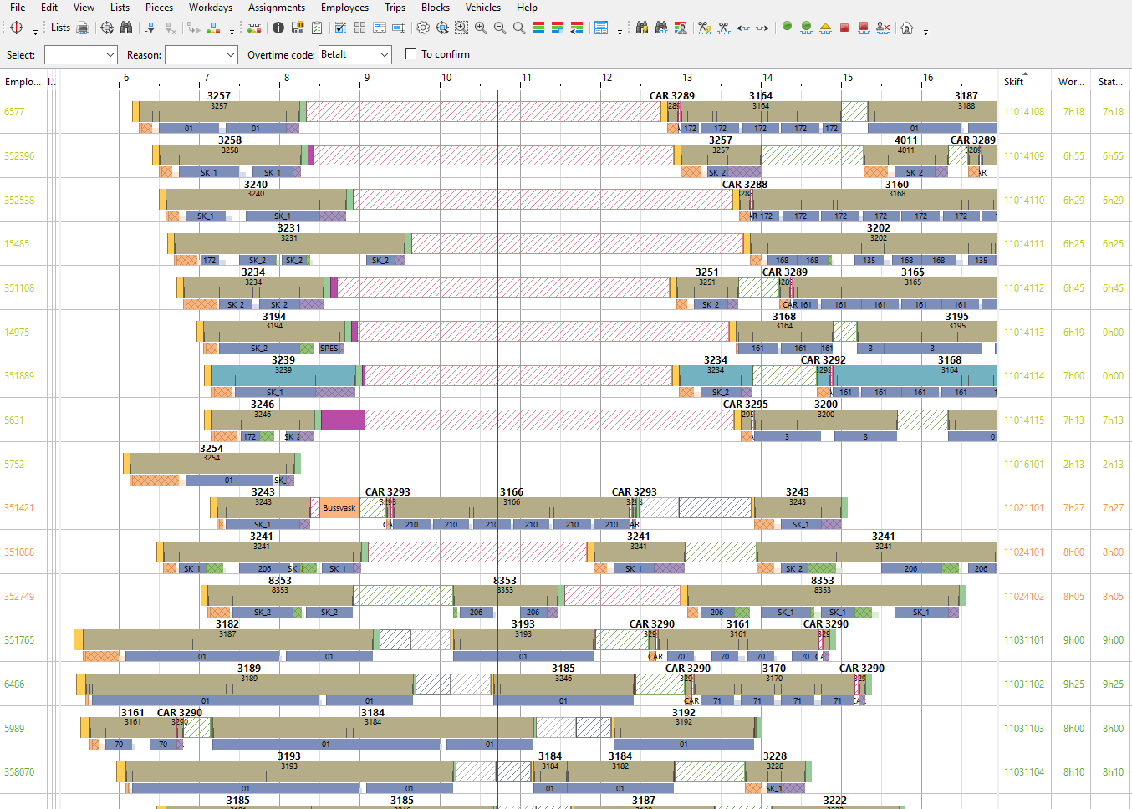
Task: Click the Lists toolbar button
Action: tap(60, 28)
